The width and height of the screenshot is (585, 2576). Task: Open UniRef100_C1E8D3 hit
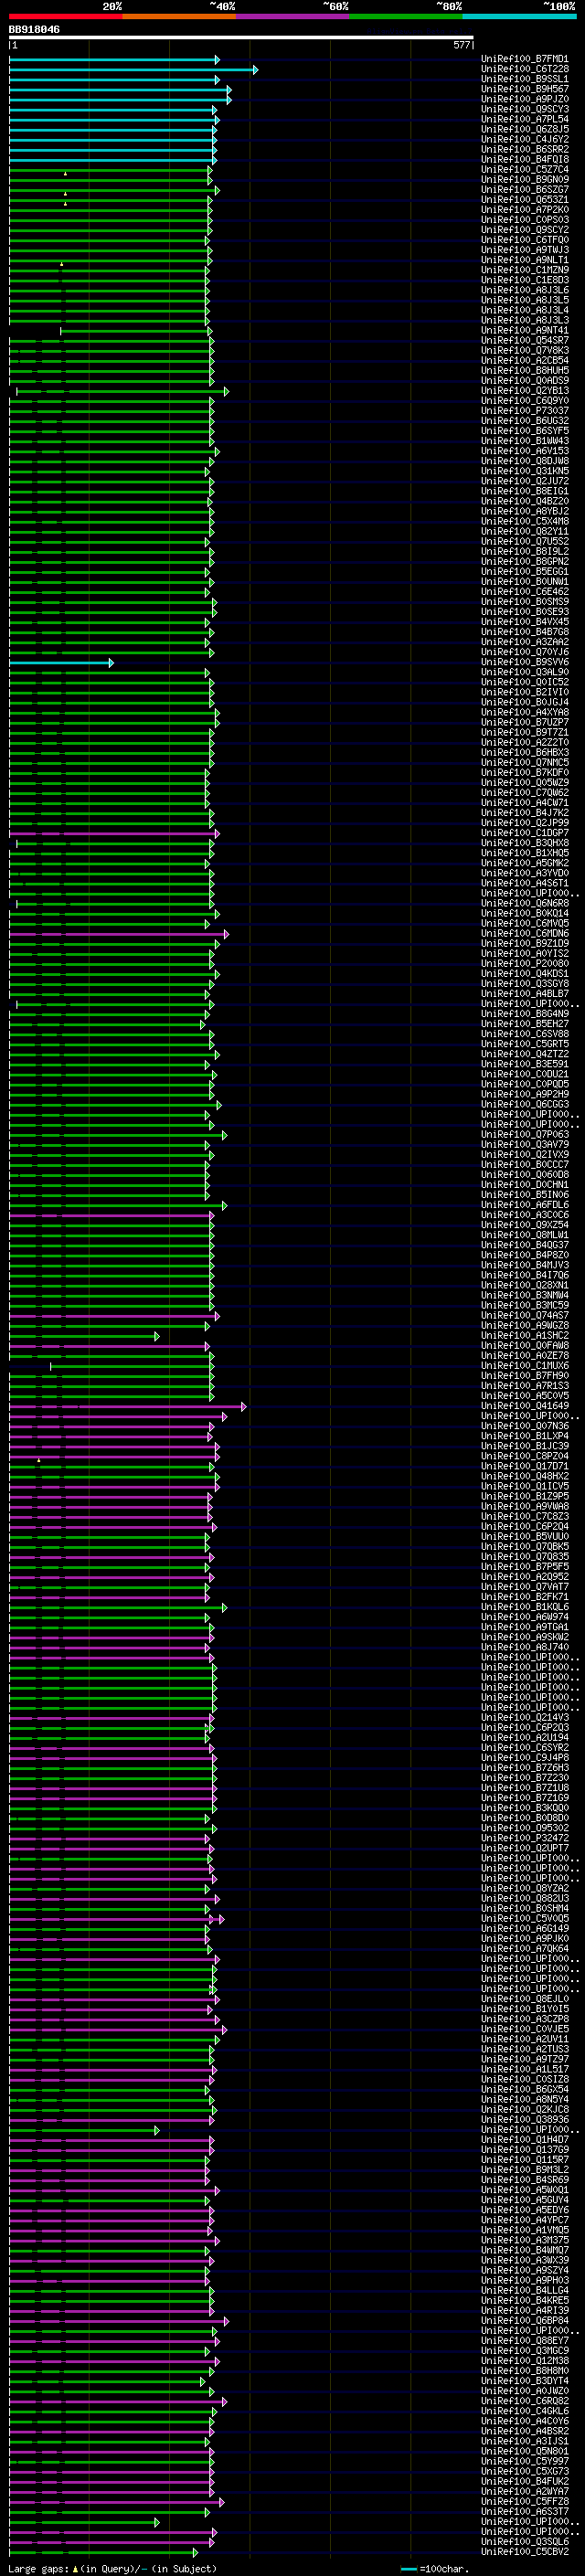click(525, 280)
